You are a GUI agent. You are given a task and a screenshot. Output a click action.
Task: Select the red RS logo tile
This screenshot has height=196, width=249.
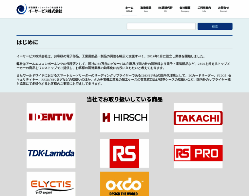[x=125, y=154]
